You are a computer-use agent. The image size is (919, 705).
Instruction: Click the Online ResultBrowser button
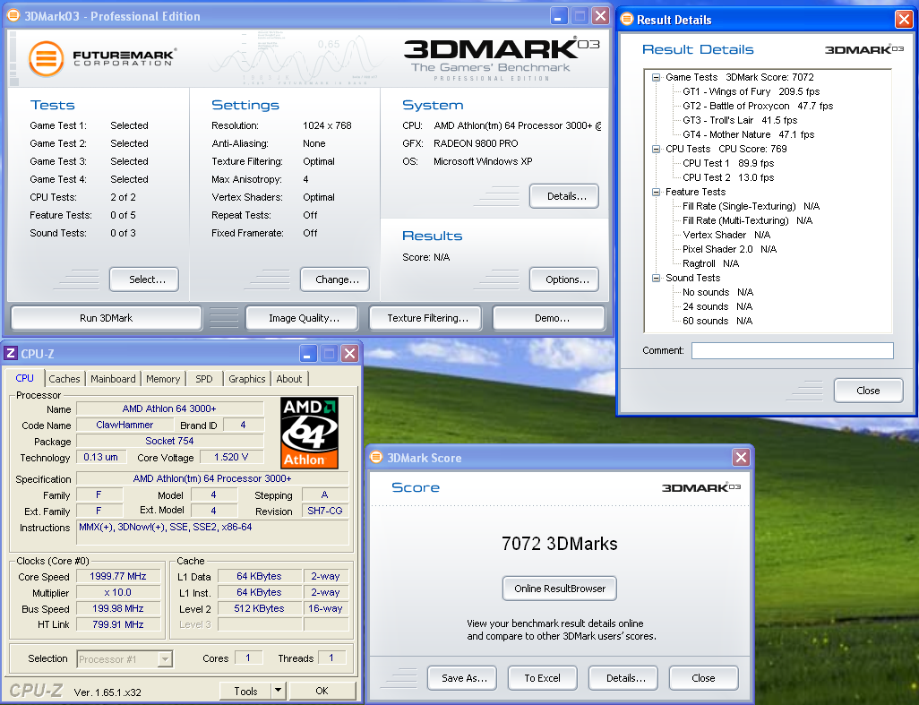pos(560,589)
